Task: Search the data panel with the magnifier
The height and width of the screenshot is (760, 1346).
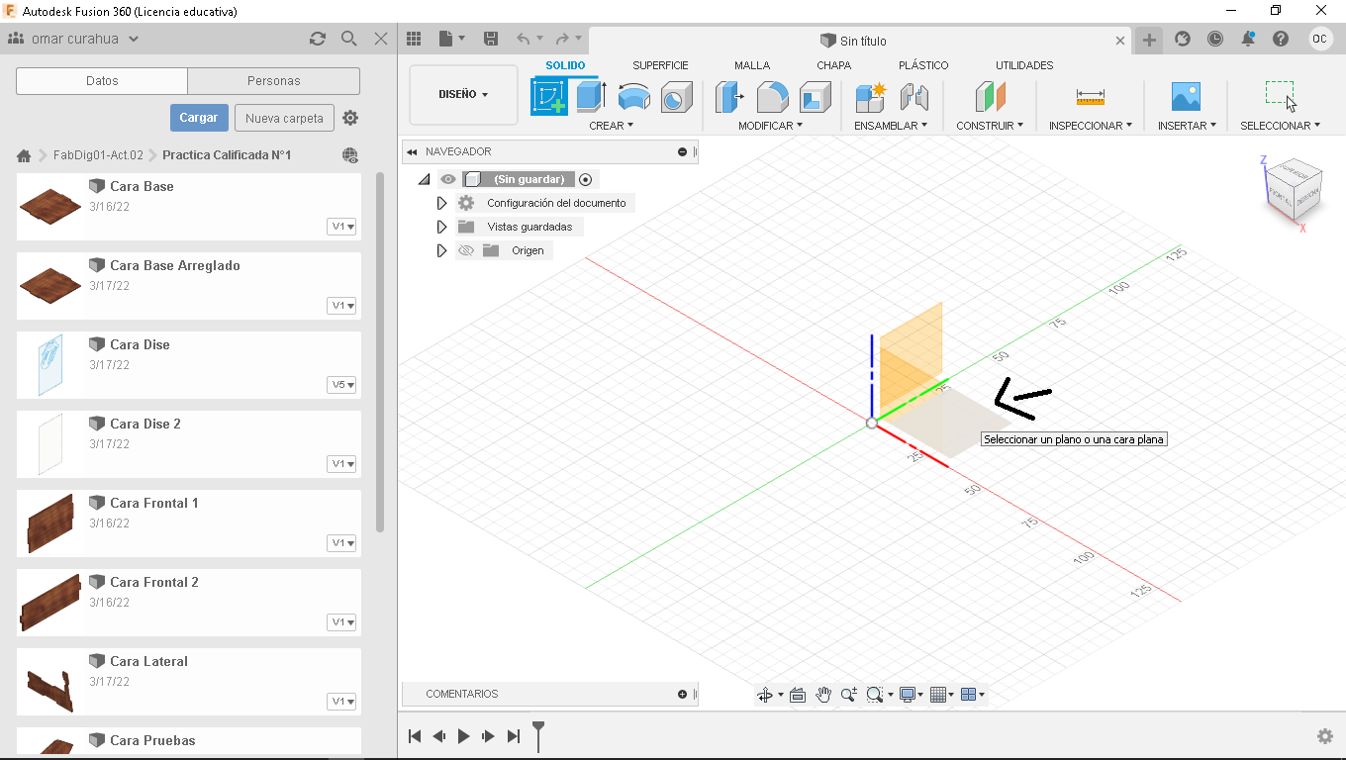Action: pos(349,39)
